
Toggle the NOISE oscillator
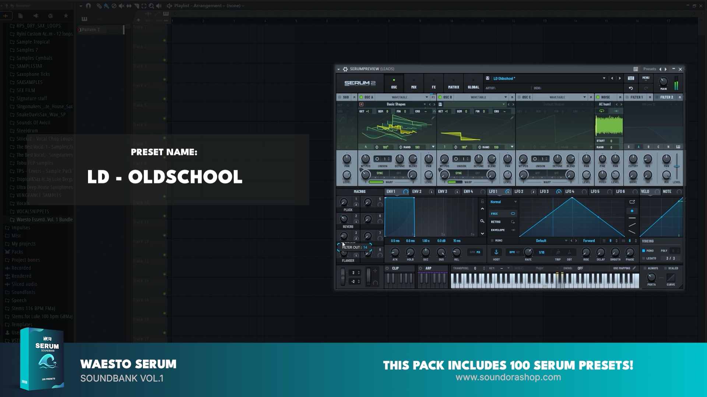pos(598,97)
